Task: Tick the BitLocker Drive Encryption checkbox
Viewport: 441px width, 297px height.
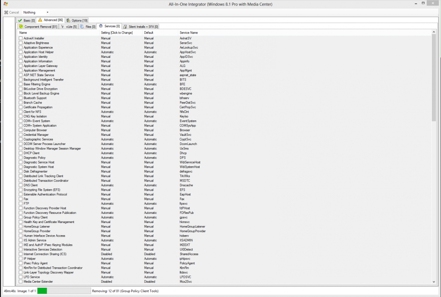Action: 21,89
